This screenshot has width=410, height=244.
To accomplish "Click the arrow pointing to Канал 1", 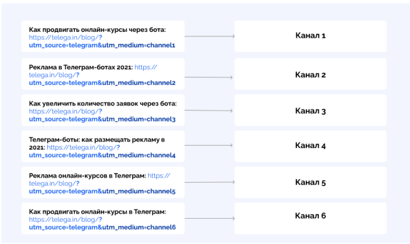I will tap(209, 36).
